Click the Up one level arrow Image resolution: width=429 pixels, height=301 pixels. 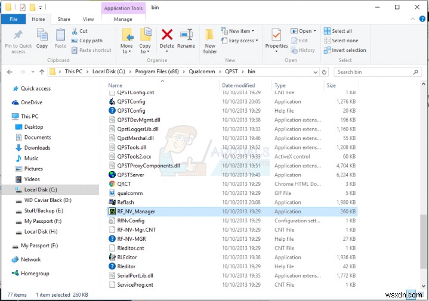42,72
